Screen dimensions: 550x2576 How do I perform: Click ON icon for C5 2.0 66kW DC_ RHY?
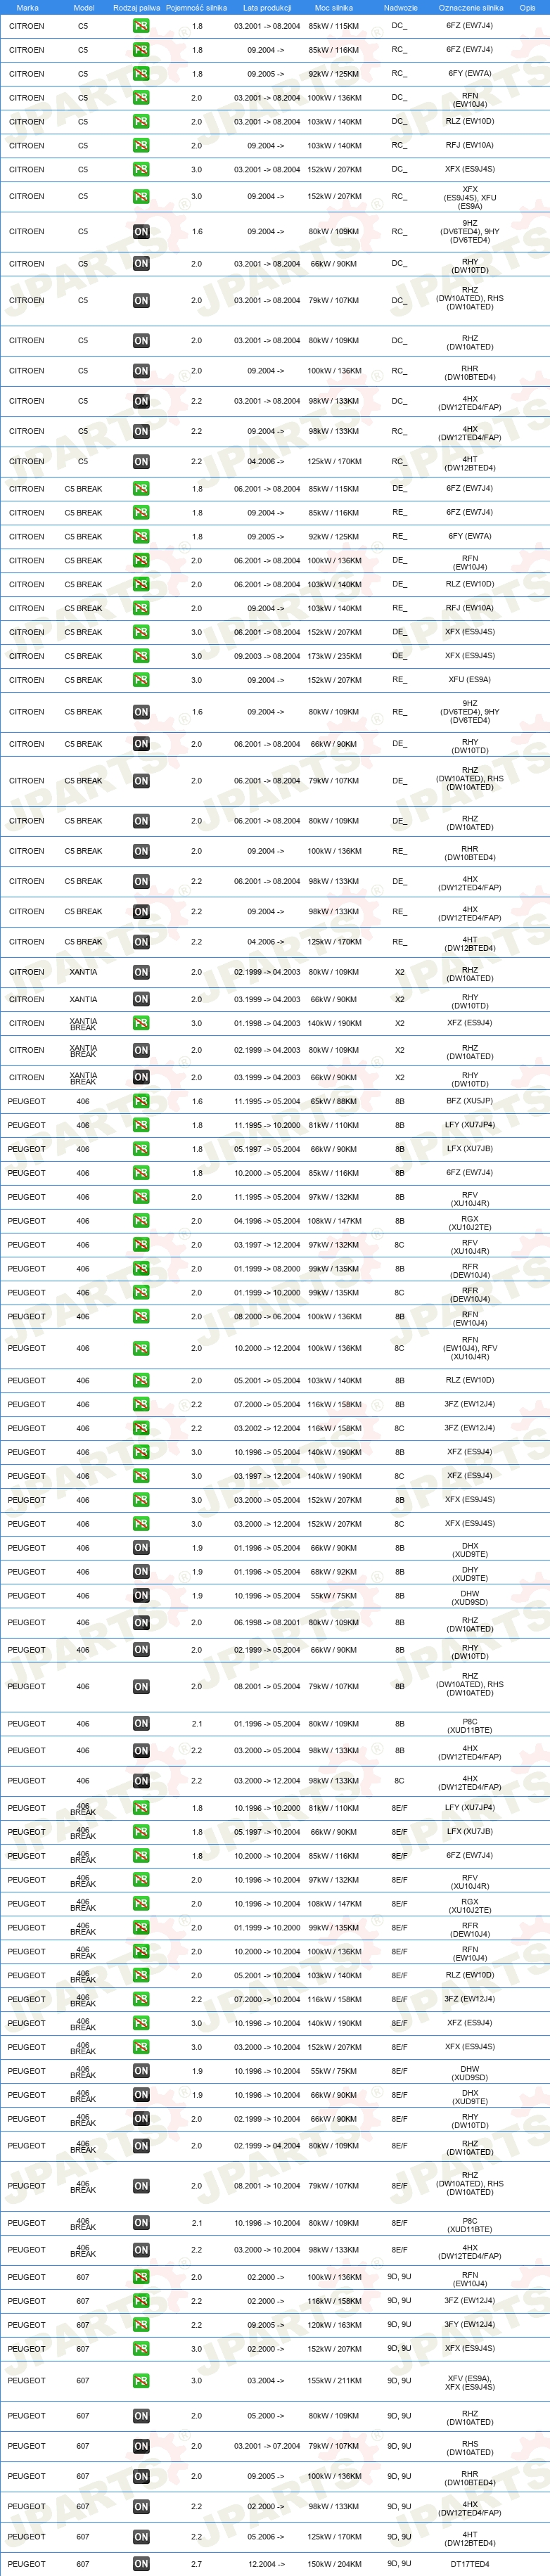141,264
